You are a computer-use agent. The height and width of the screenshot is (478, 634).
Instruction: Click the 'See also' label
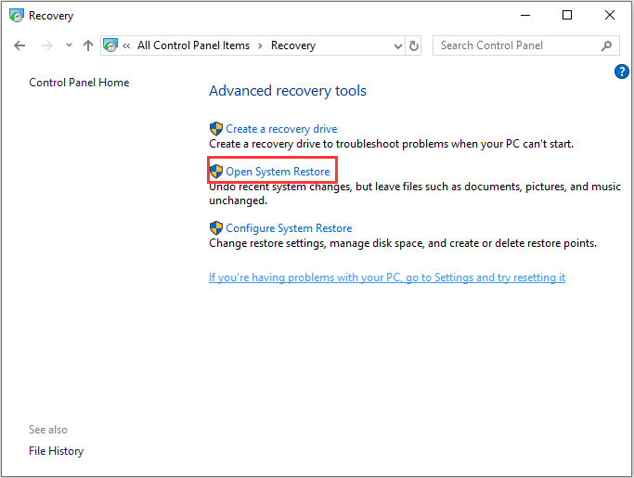coord(48,430)
